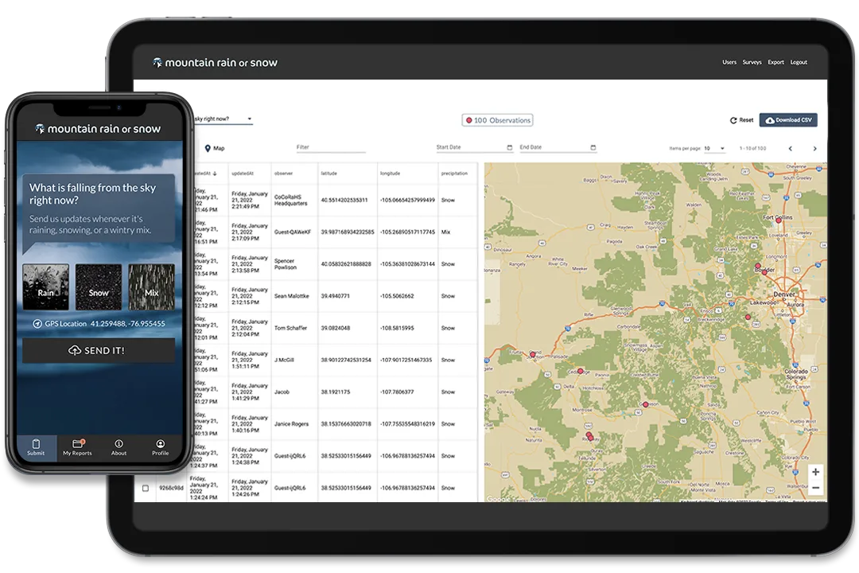The width and height of the screenshot is (859, 573).
Task: Open the Profile tab on phone
Action: (160, 447)
